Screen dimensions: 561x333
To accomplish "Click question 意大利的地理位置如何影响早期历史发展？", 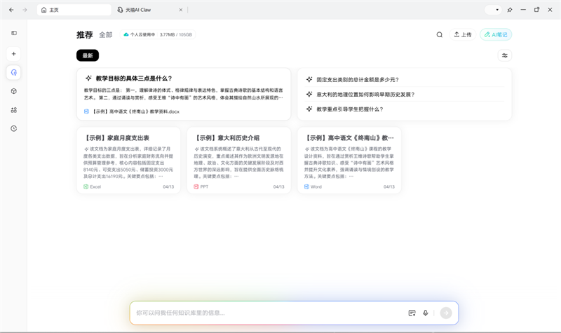I will pyautogui.click(x=365, y=95).
